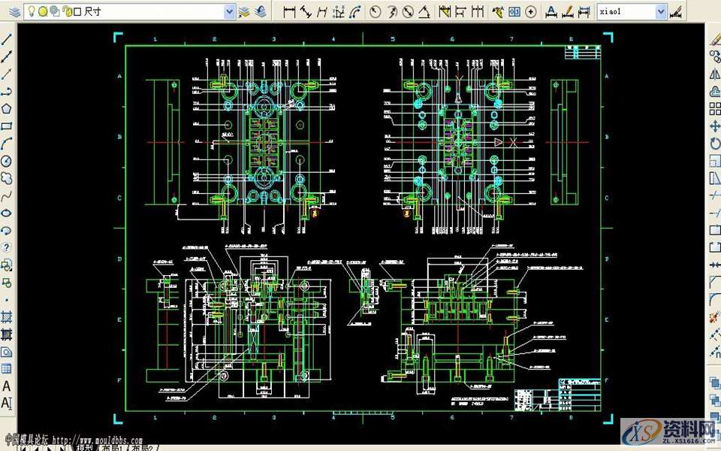Viewport: 721px width, 451px height.
Task: Select the Multiline Text 'A' tool
Action: [x=7, y=386]
